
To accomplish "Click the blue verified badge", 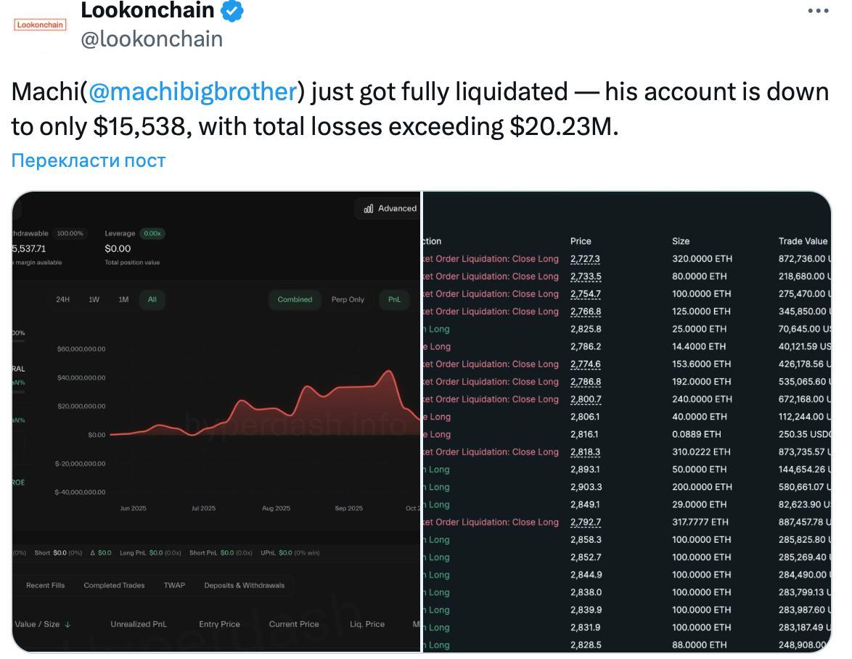I will point(232,11).
